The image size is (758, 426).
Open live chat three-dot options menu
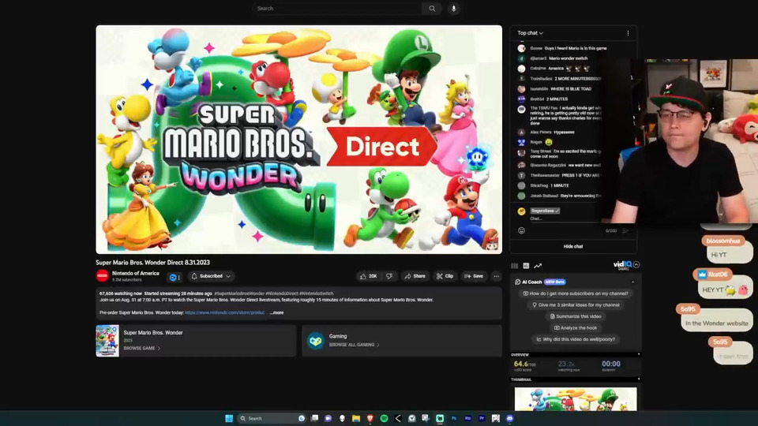[628, 33]
